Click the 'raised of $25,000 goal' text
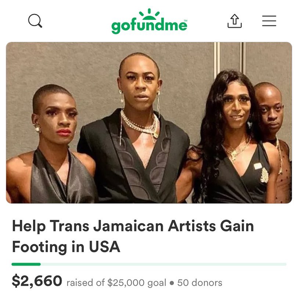This screenshot has width=298, height=292. pos(116,283)
